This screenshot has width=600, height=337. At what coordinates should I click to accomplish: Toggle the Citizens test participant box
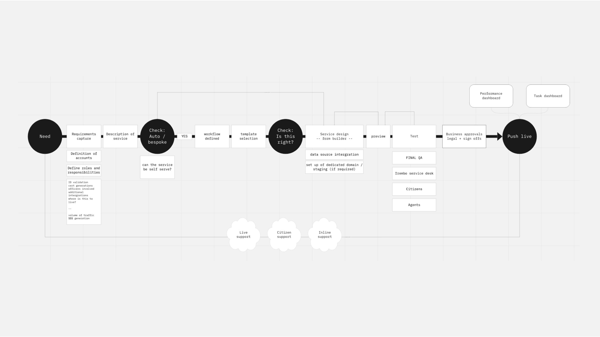point(414,189)
